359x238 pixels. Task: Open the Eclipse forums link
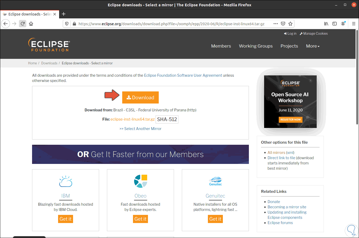coord(280,223)
